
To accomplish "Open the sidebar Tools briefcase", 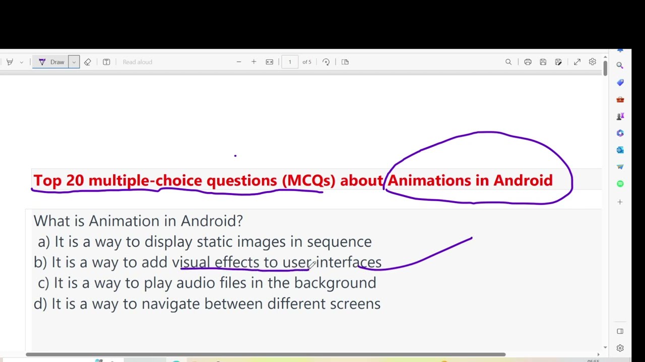I will pyautogui.click(x=620, y=100).
